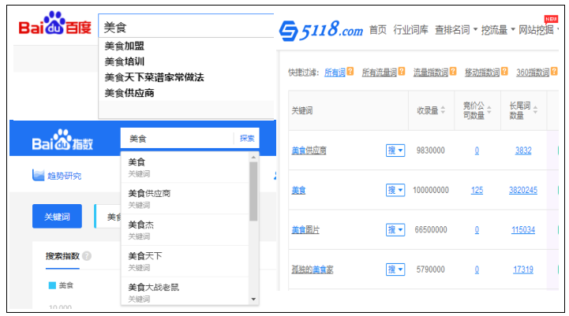This screenshot has width=569, height=316.
Task: Open help icon next to 所有流量词
Action: coord(402,72)
